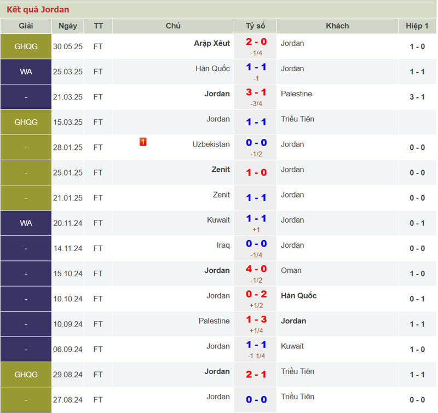The image size is (438, 413).
Task: Open away team Oman
Action: [291, 270]
